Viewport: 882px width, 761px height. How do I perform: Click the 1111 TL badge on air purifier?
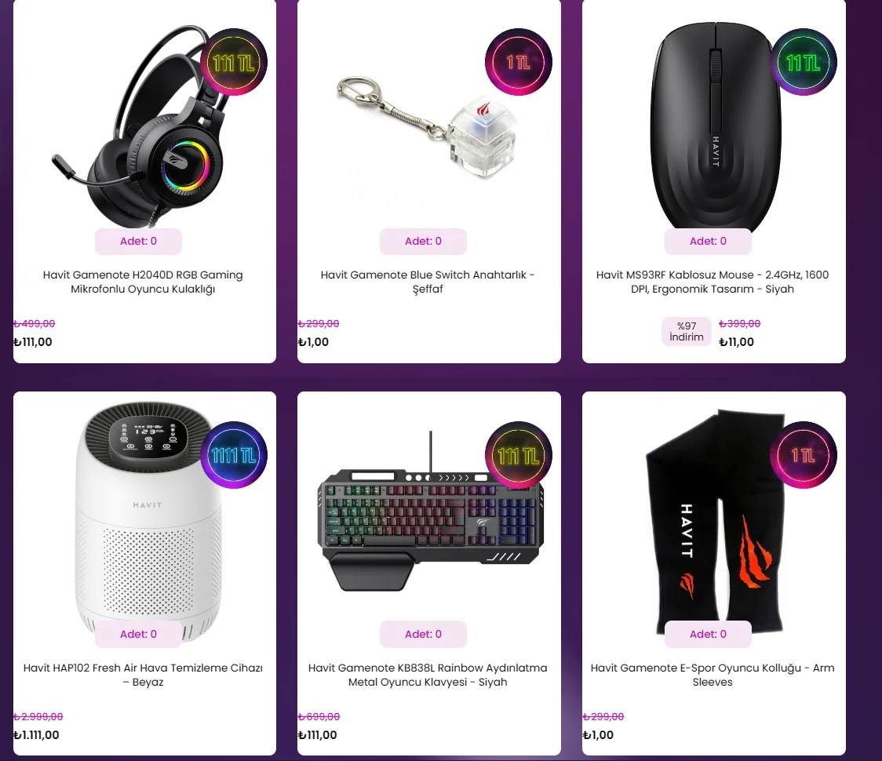(233, 454)
